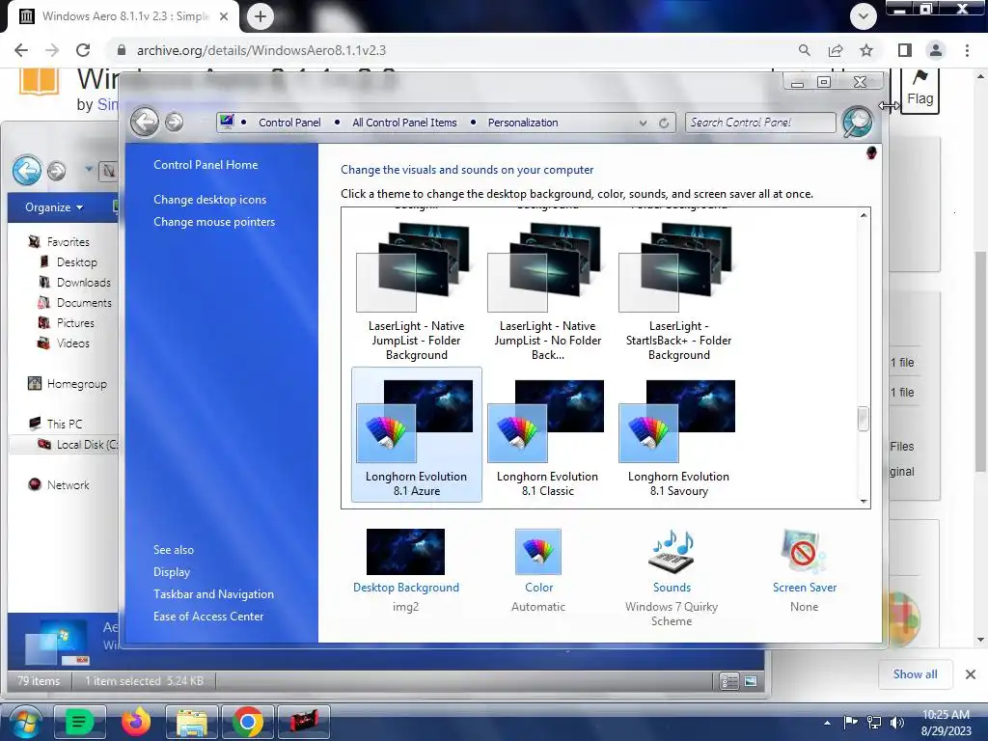Open Chrome from the taskbar
The width and height of the screenshot is (988, 741).
pos(248,722)
